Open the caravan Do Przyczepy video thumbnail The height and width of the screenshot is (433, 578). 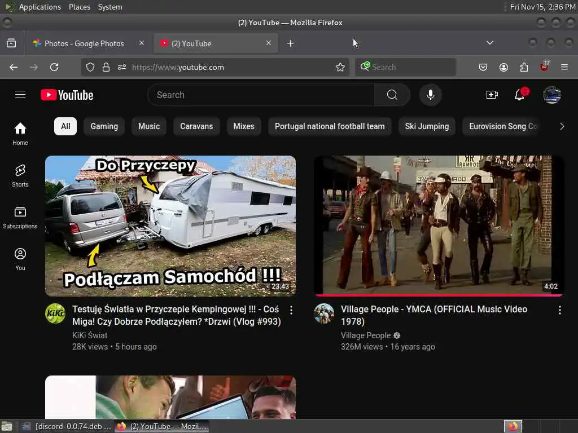[x=170, y=226]
